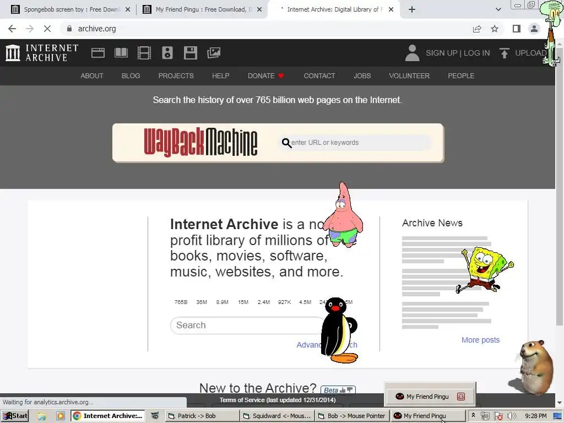This screenshot has width=564, height=423.
Task: Expand the tab search chevron
Action: (498, 9)
